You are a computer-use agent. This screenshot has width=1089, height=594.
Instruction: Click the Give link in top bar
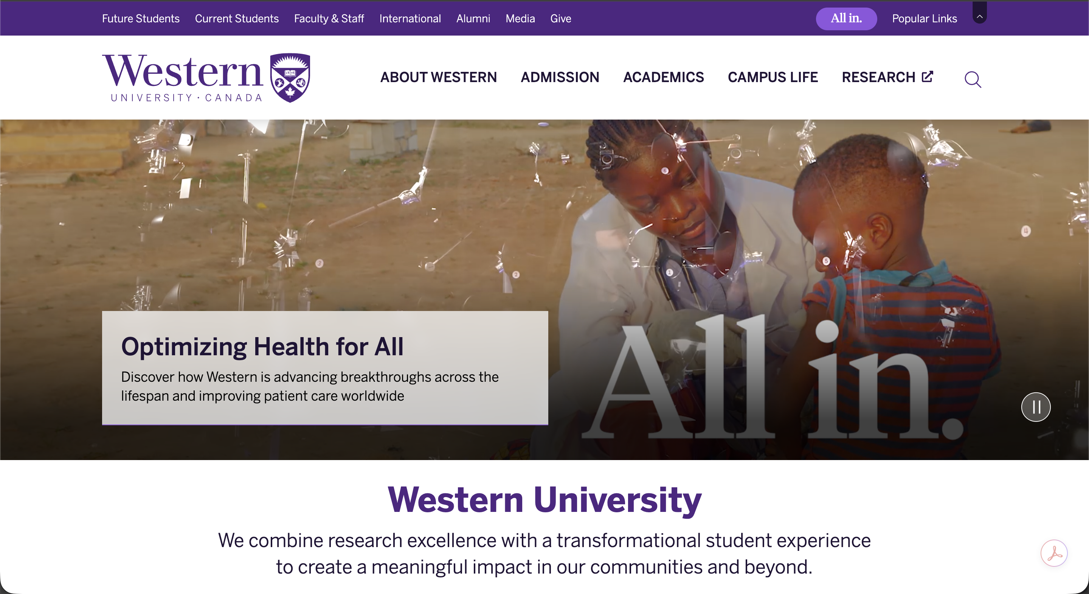[560, 19]
